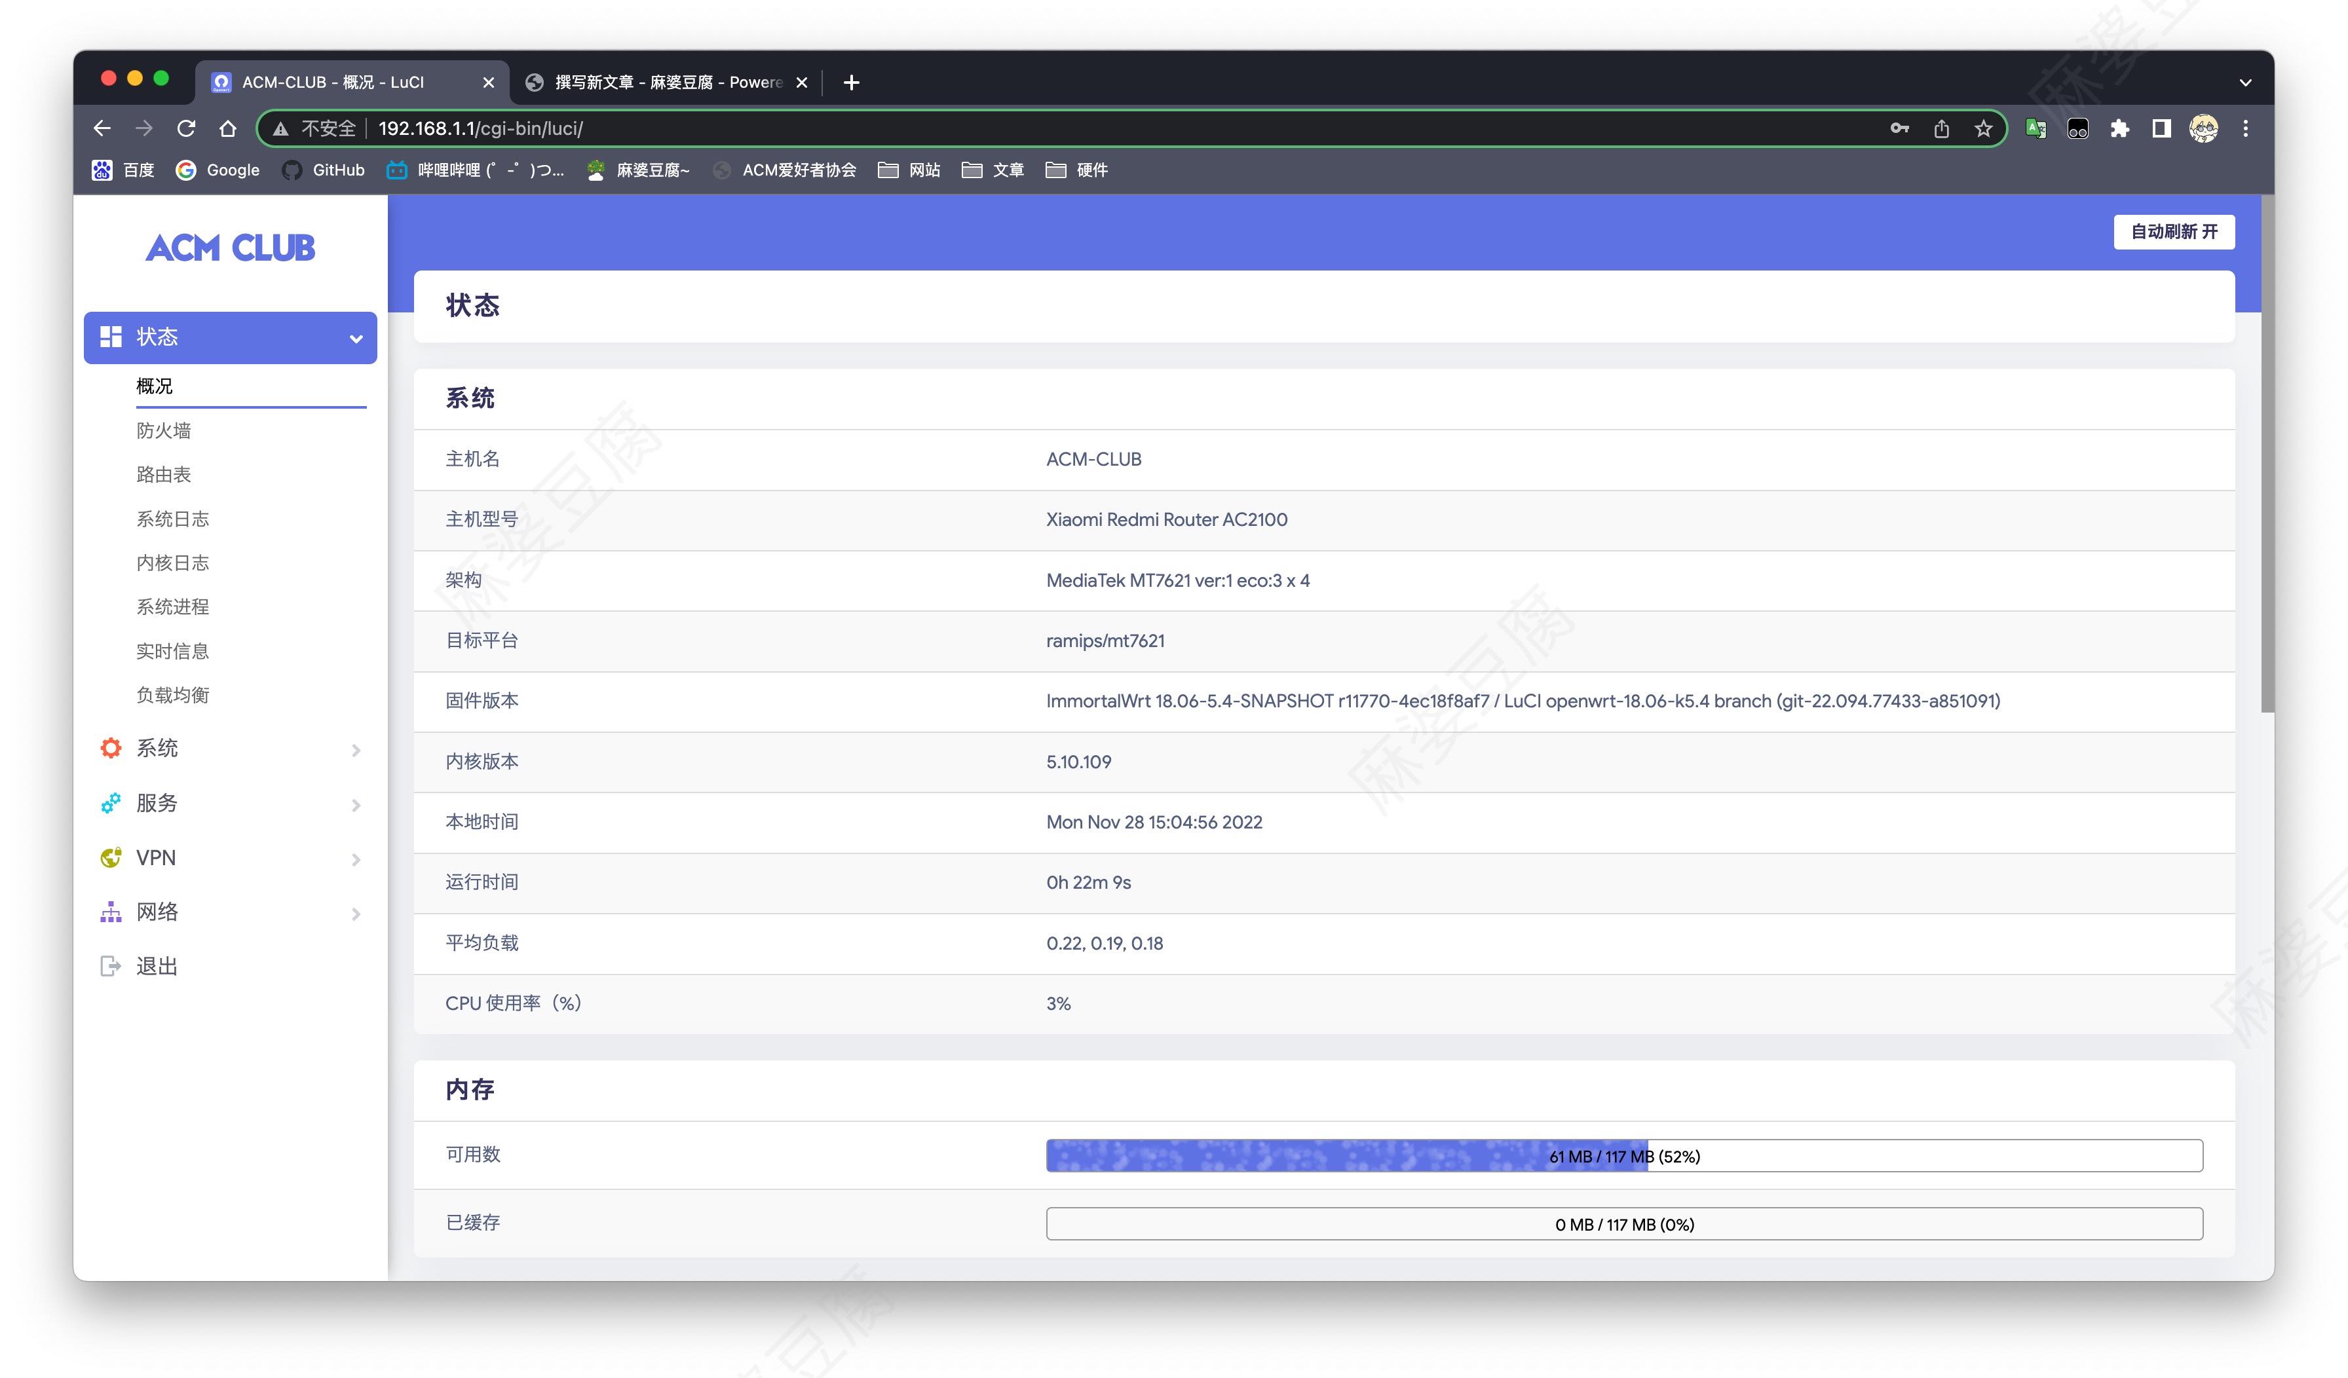Click 退出 to log out
Image resolution: width=2348 pixels, height=1378 pixels.
[x=157, y=966]
